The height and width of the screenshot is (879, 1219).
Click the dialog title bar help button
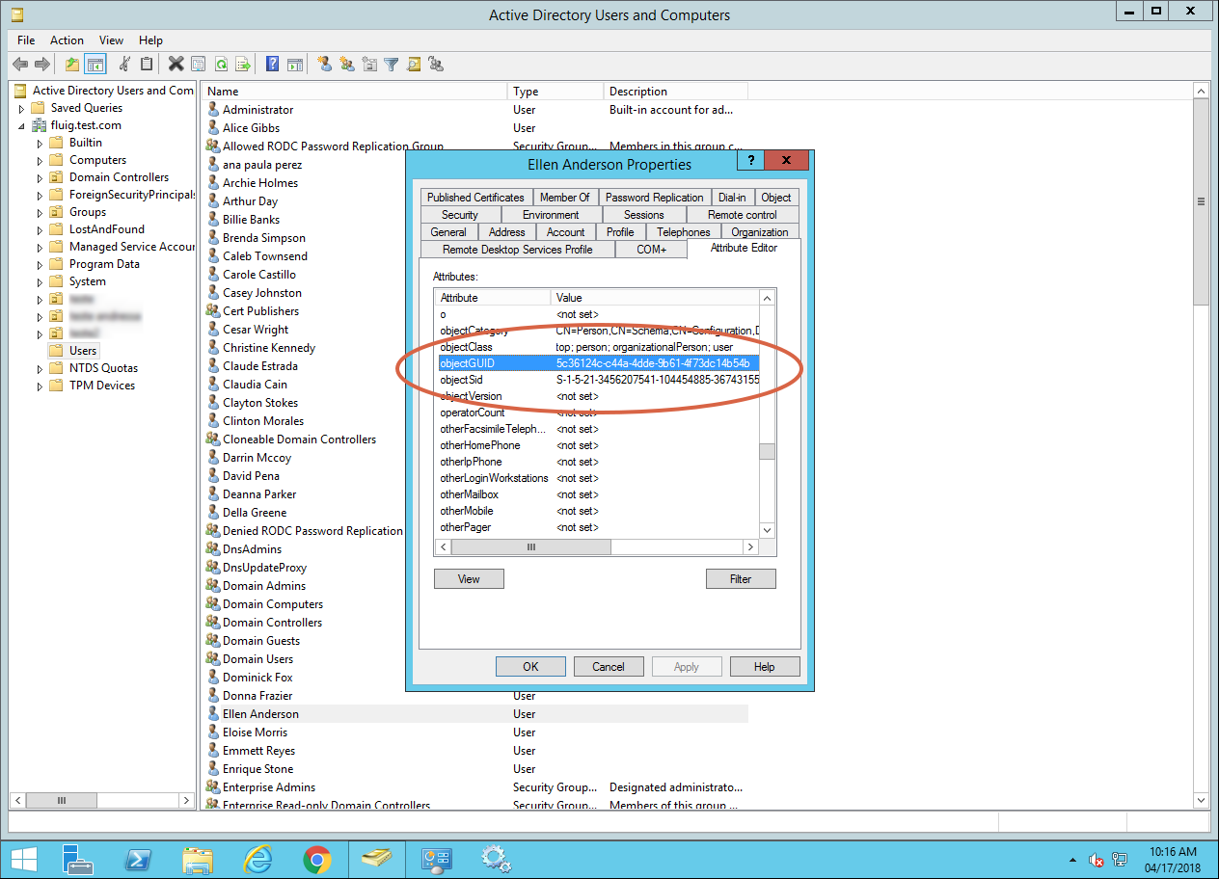coord(751,161)
